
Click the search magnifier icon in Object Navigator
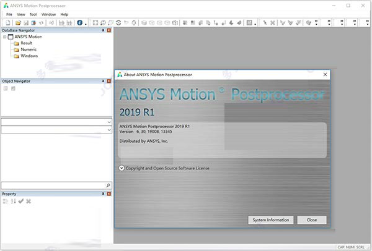(x=108, y=185)
